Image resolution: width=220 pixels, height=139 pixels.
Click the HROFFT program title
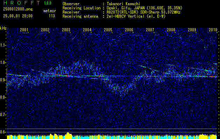[22, 3]
